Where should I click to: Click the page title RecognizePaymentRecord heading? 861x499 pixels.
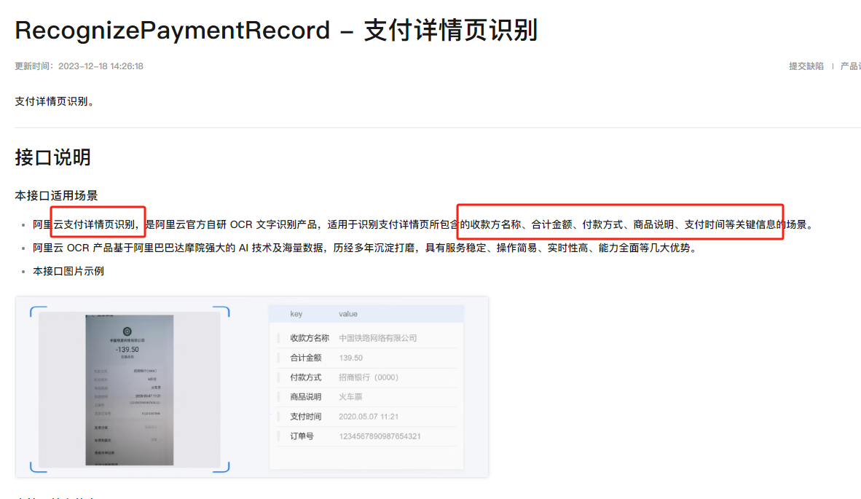point(276,30)
